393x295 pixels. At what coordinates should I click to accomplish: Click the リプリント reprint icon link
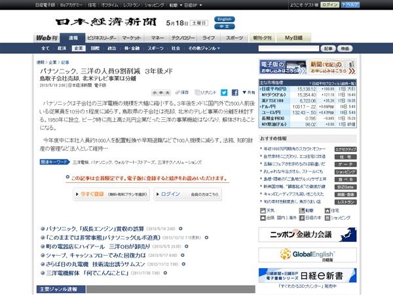(206, 92)
